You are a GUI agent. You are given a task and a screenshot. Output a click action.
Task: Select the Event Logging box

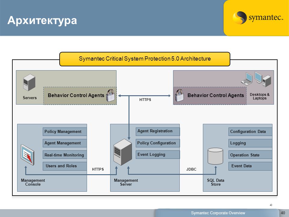158,154
